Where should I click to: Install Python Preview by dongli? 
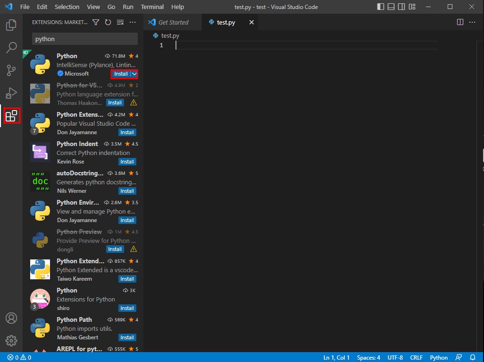tap(115, 249)
